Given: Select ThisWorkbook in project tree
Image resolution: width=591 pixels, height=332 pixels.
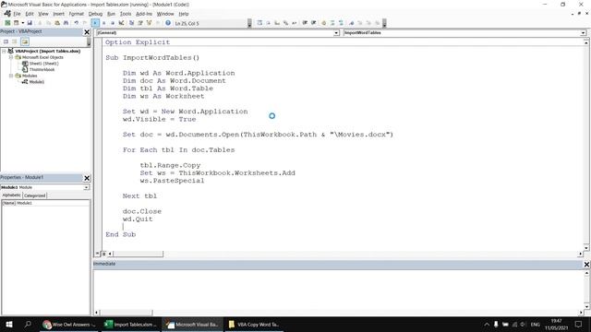Looking at the screenshot, I should click(x=42, y=70).
